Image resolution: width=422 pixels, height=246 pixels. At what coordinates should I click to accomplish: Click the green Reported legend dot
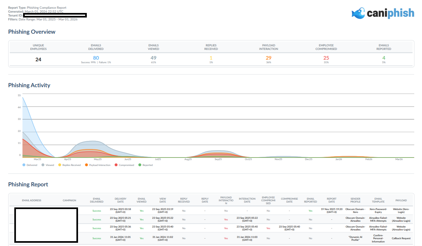pos(140,165)
